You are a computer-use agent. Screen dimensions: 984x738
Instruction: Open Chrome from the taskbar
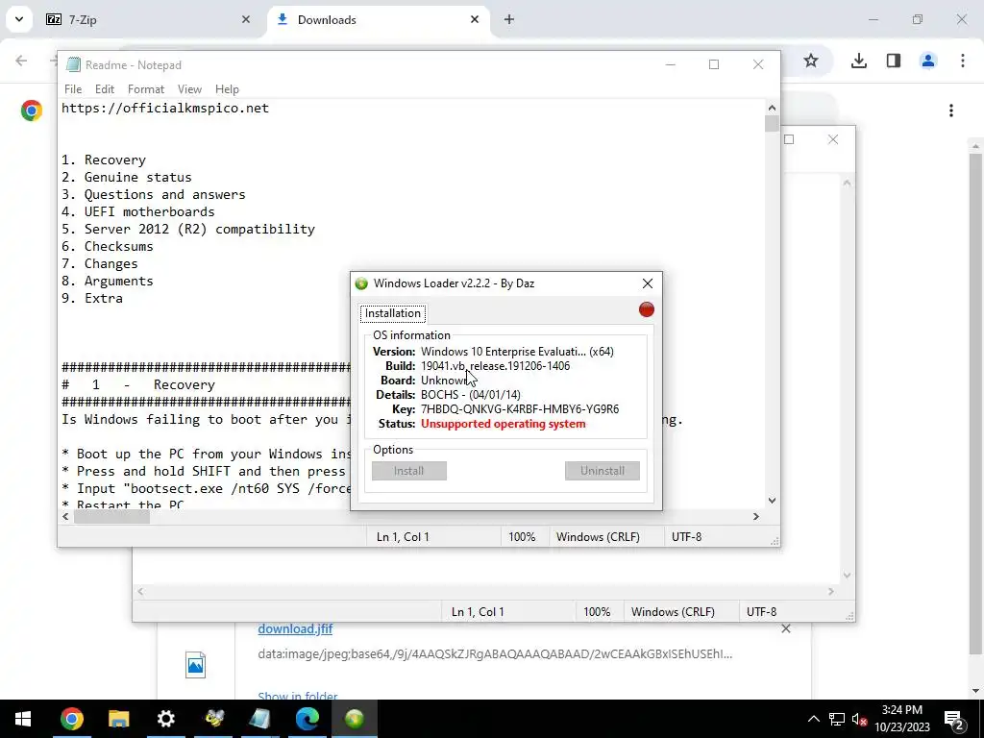pyautogui.click(x=71, y=719)
